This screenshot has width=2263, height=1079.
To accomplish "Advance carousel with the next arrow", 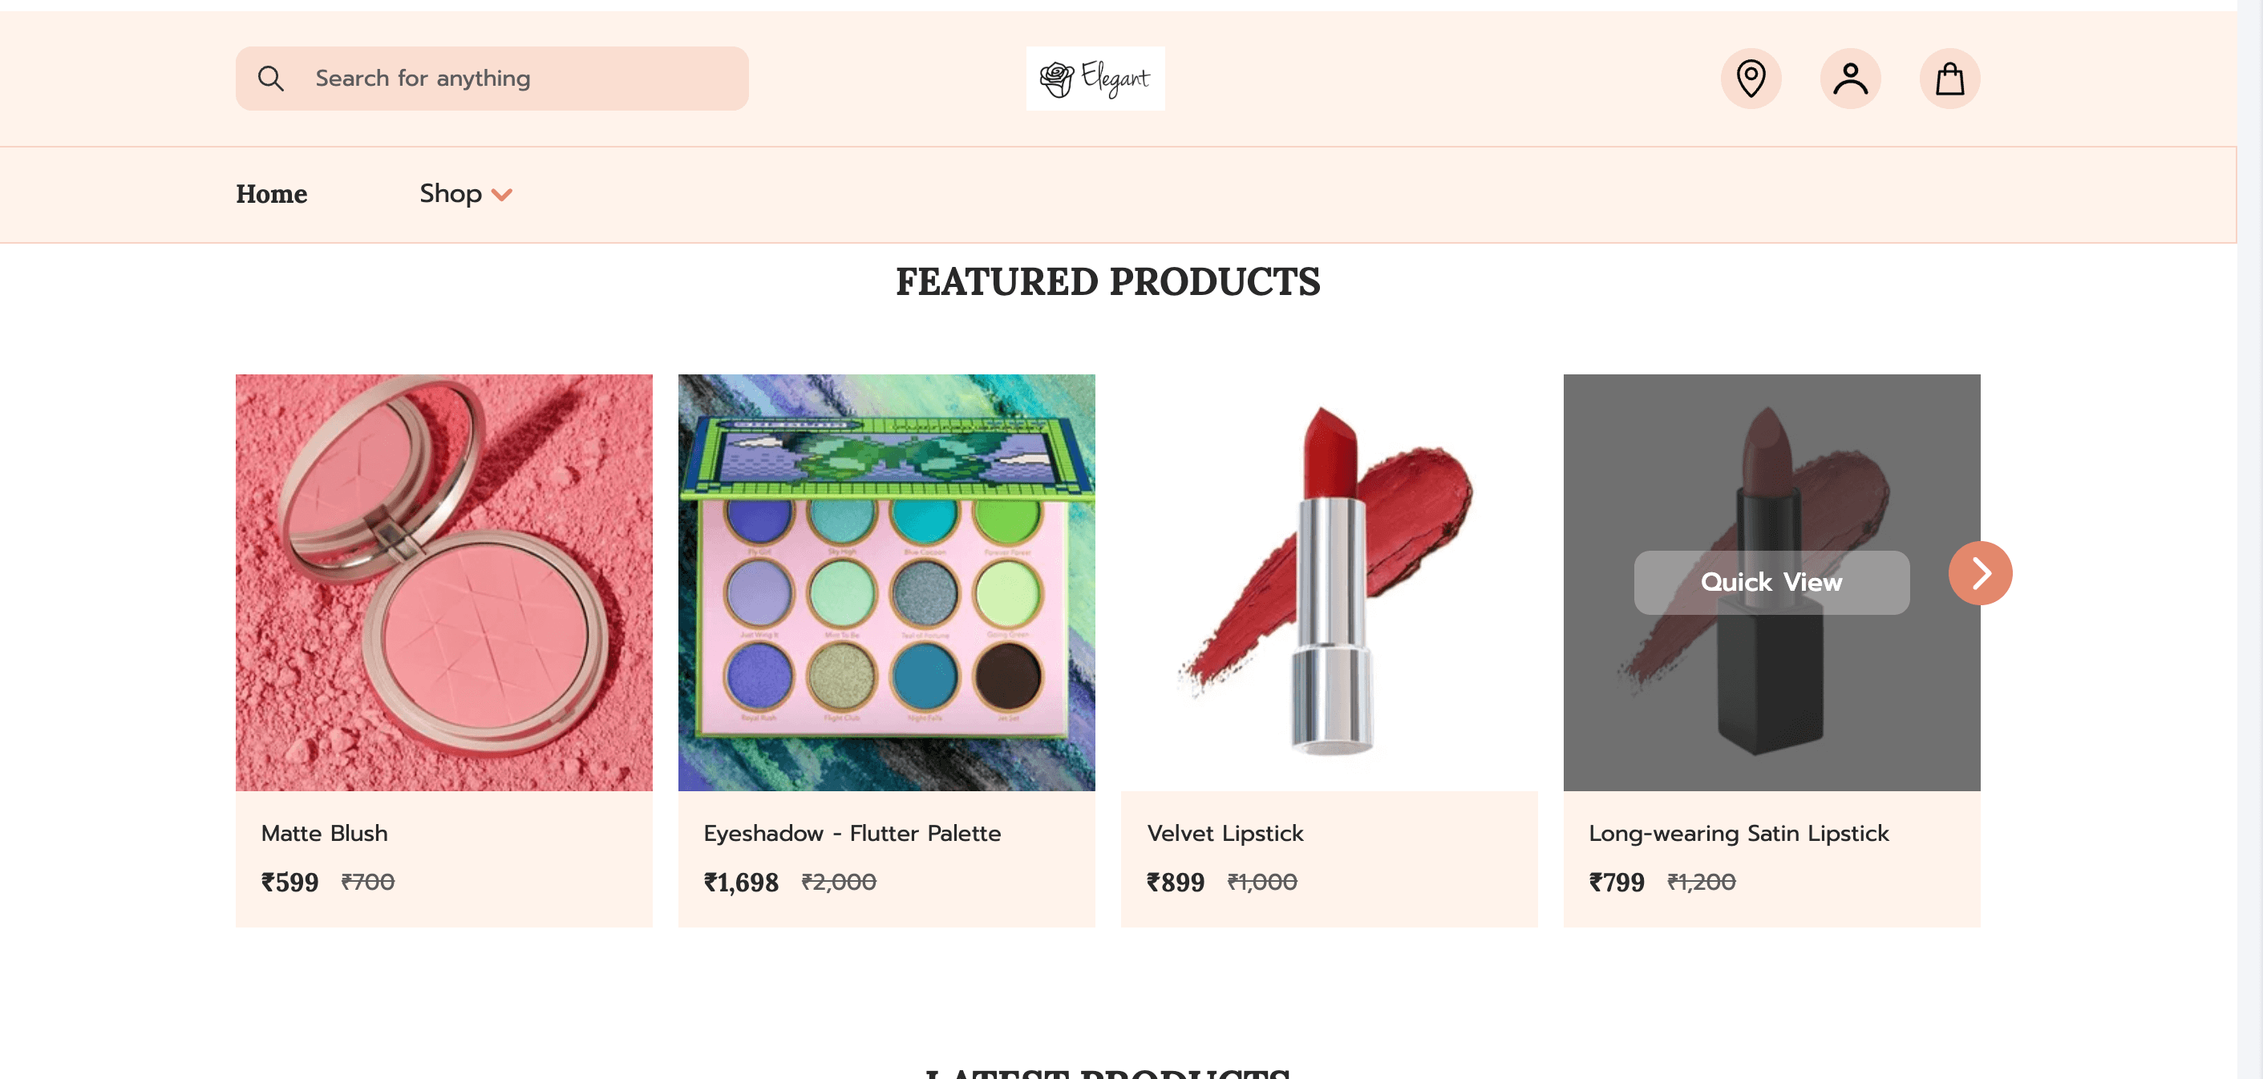I will pyautogui.click(x=1980, y=573).
